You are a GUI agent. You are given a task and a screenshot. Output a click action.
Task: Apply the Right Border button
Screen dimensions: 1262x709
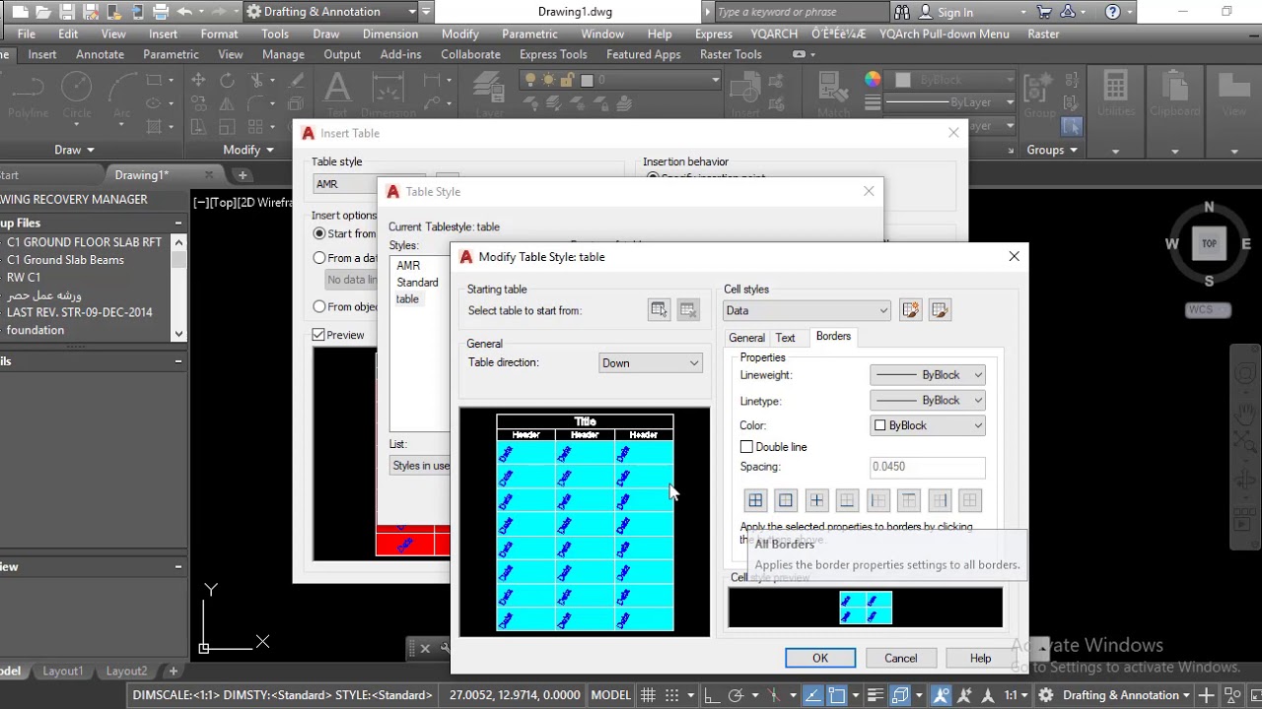tap(940, 500)
